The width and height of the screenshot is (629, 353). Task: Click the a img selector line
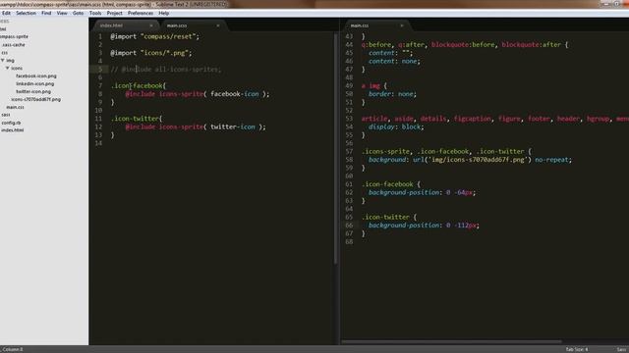[x=373, y=85]
